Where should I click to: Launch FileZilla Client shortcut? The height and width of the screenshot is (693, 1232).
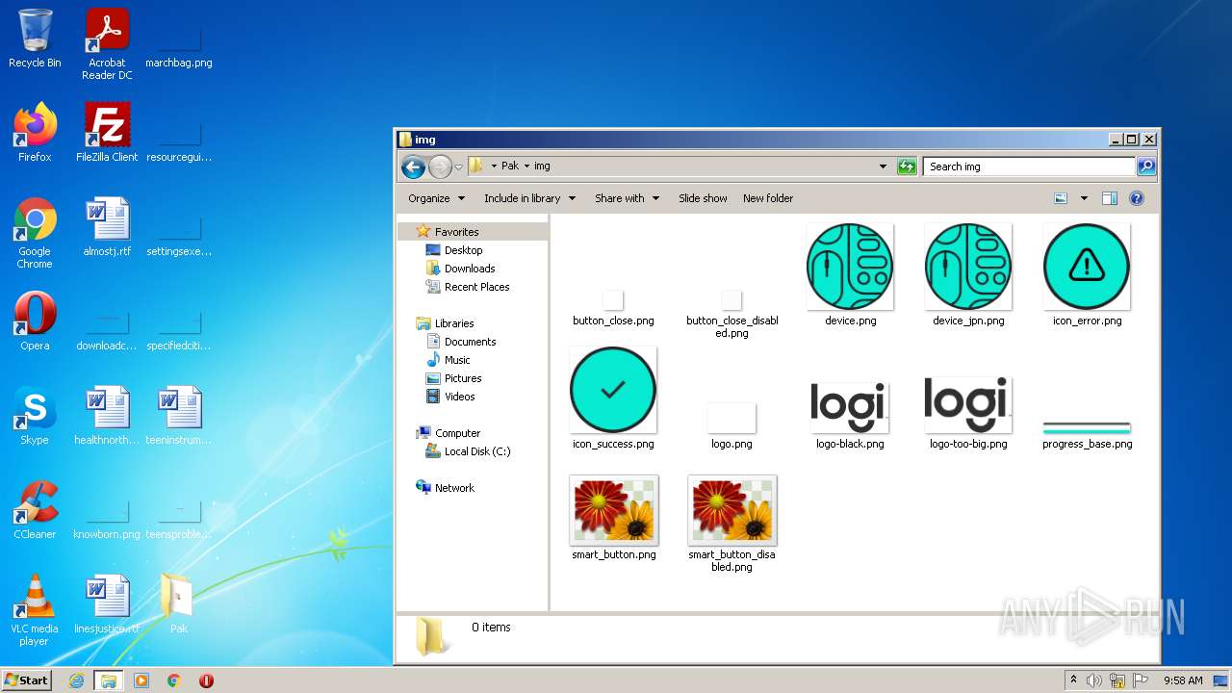[107, 133]
